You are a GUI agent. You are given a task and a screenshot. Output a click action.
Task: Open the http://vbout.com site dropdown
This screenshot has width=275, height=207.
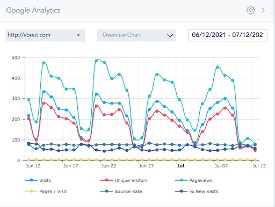point(45,35)
